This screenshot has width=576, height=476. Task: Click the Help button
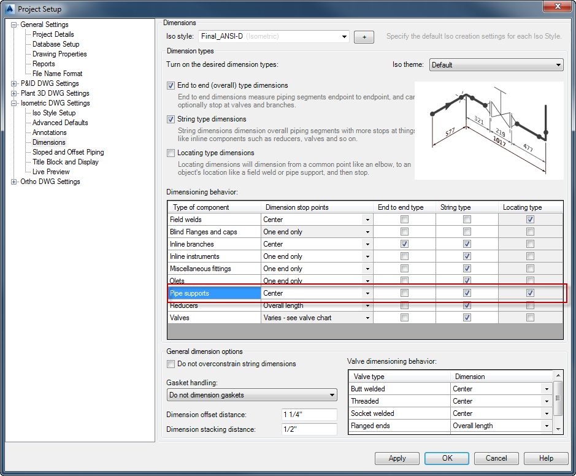pos(546,458)
